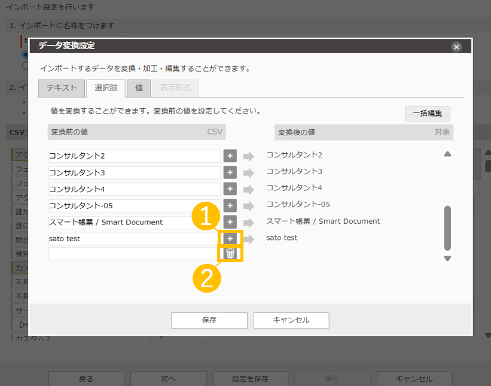Click the value list scrollbar thumb
491x386 pixels.
[x=447, y=228]
